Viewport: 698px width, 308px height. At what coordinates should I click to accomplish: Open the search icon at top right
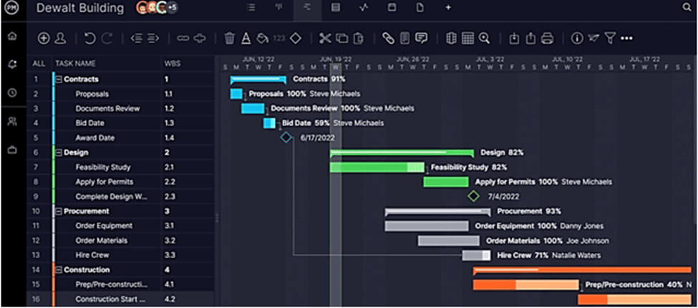(687, 7)
